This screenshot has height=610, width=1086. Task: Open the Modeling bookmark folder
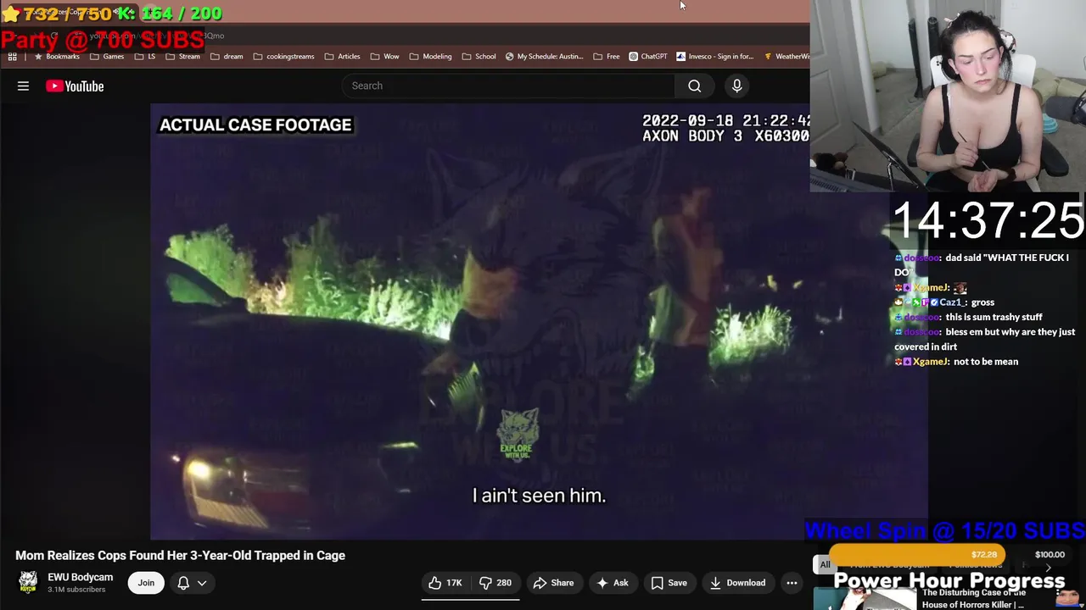point(430,57)
